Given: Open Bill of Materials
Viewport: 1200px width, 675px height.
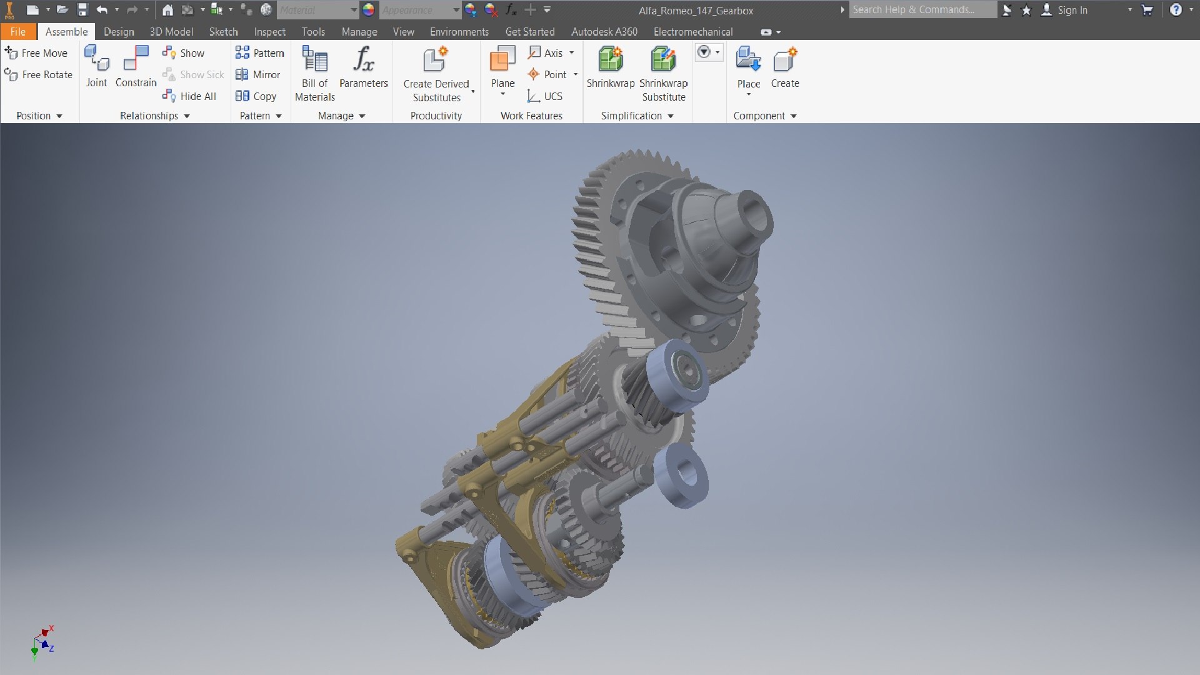Looking at the screenshot, I should [x=315, y=73].
